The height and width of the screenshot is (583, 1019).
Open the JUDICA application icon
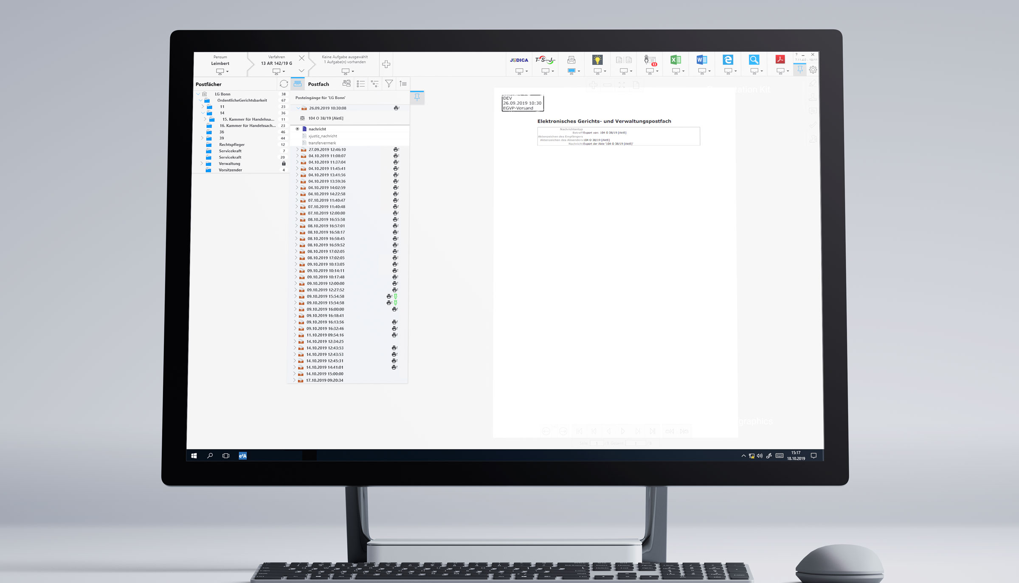519,60
